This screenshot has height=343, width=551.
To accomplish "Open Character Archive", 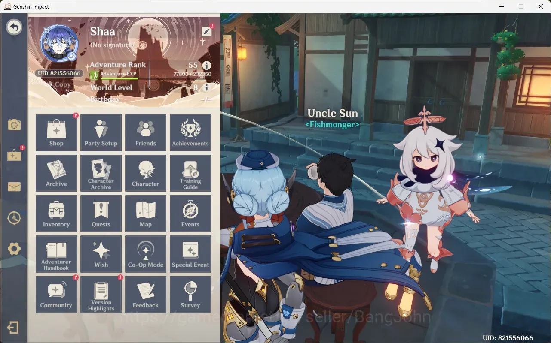I will coord(101,173).
